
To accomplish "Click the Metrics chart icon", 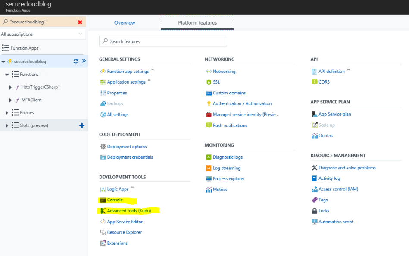I will (x=209, y=190).
